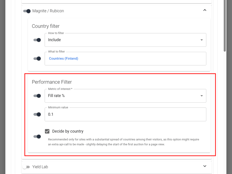Disable the Magnite / Rubicon toggle
The width and height of the screenshot is (232, 174).
[x=27, y=11]
